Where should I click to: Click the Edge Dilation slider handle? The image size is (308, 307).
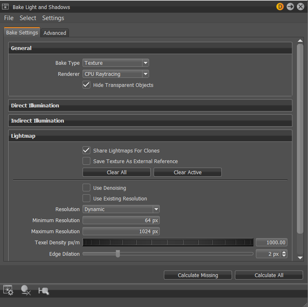pyautogui.click(x=118, y=254)
